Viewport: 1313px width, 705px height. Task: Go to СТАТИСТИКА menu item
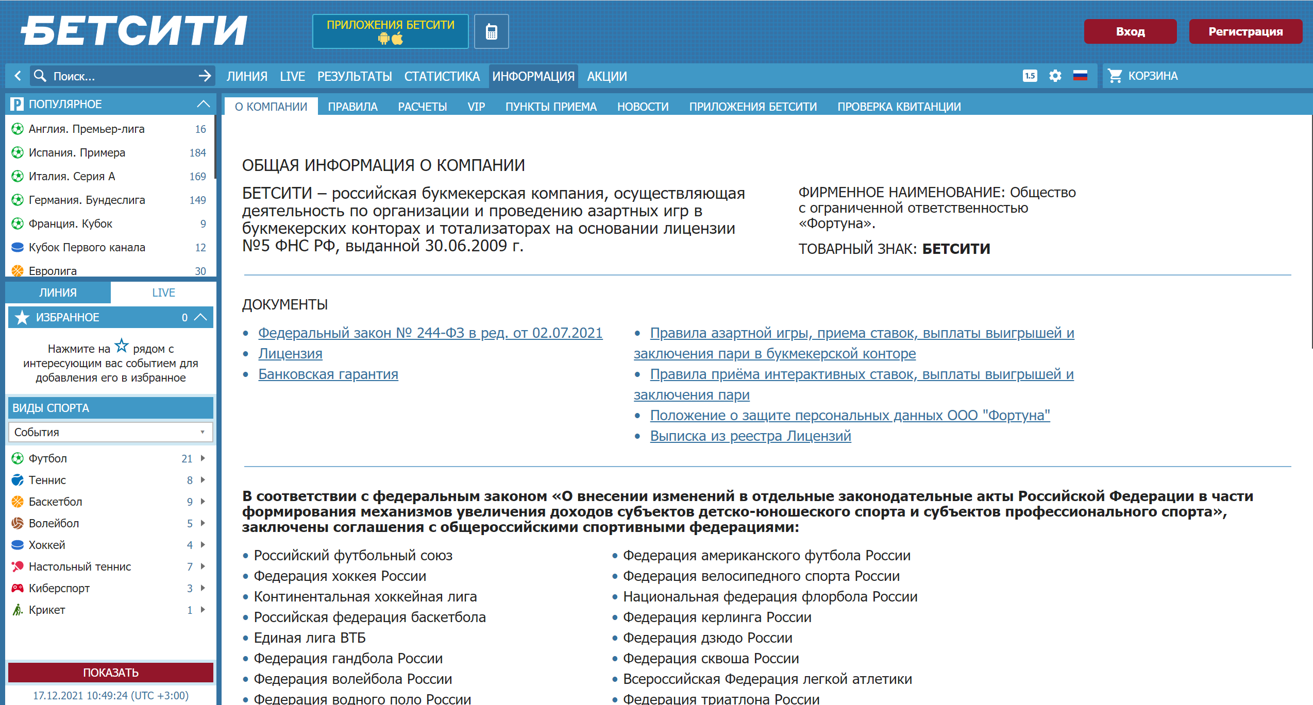[442, 76]
